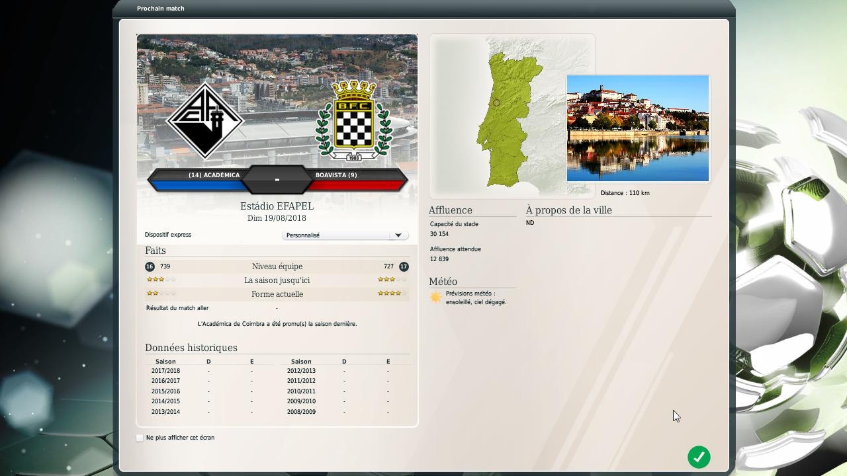Click the sunny weather icon
847x476 pixels.
point(435,297)
